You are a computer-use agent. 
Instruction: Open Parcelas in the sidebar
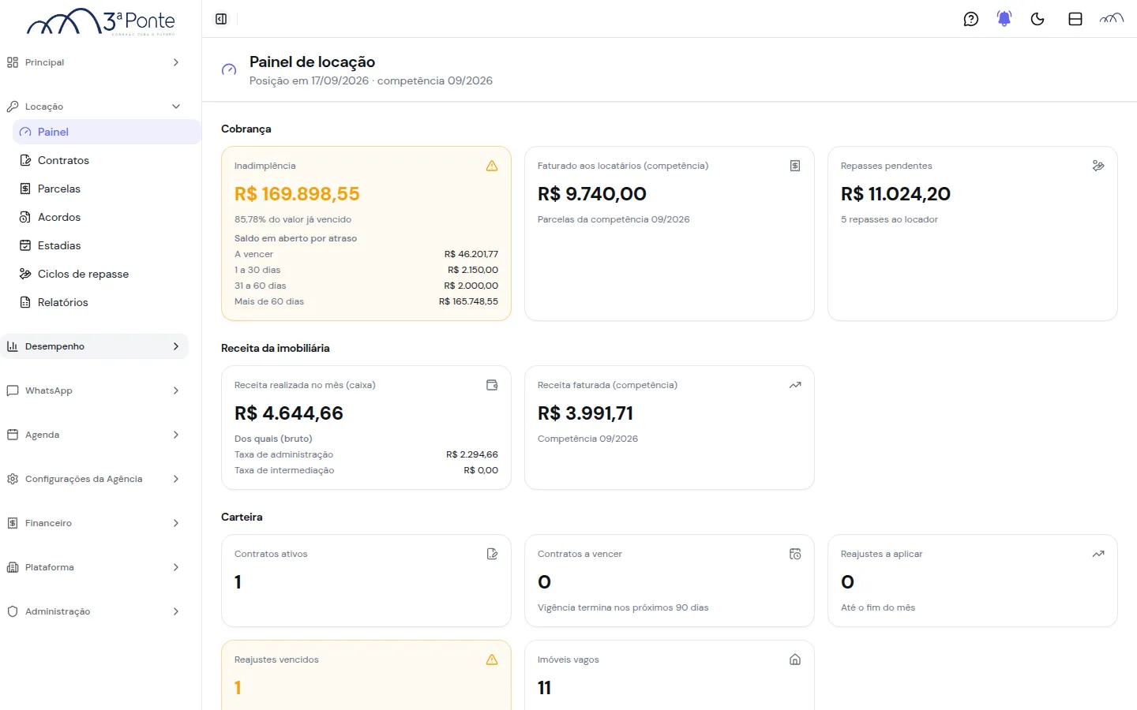pyautogui.click(x=107, y=189)
